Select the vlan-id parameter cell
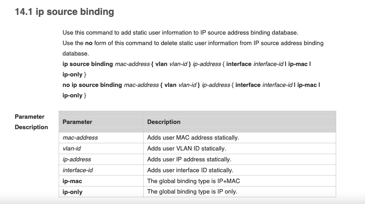This screenshot has width=365, height=204. click(x=72, y=148)
